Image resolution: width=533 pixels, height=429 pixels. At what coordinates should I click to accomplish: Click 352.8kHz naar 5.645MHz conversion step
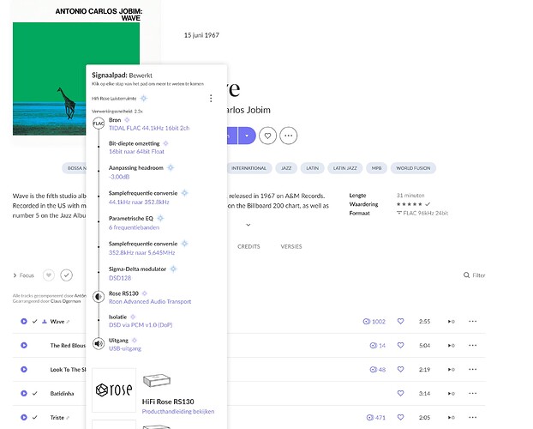[142, 252]
